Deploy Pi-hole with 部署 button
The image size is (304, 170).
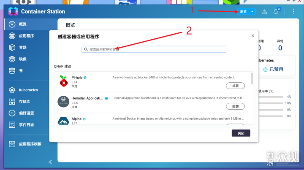[235, 86]
